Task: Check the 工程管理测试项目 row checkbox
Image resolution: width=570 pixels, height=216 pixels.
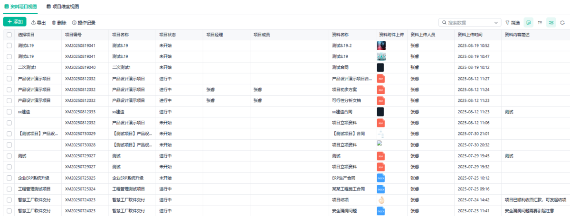Action: click(9, 189)
